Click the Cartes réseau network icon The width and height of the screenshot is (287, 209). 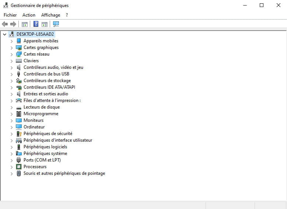point(19,54)
